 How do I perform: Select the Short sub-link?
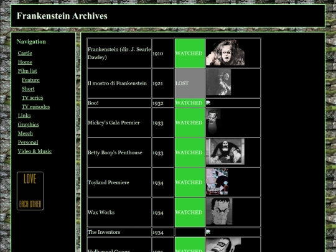[x=28, y=89]
